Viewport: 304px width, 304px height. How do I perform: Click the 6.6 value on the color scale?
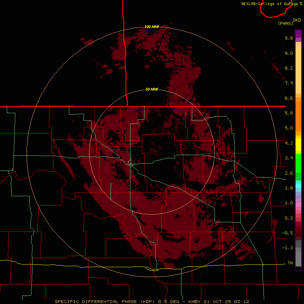tap(289, 98)
